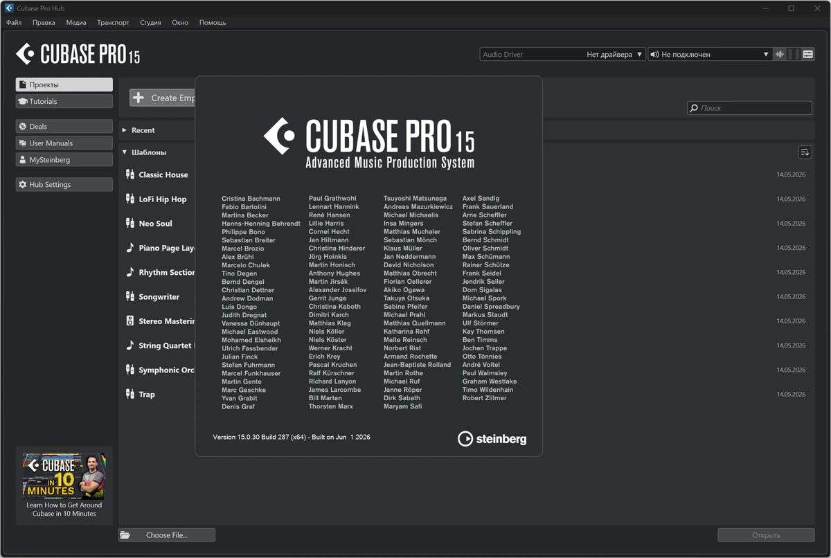Click the date in the Classic House row
Viewport: 831px width, 558px height.
point(791,175)
